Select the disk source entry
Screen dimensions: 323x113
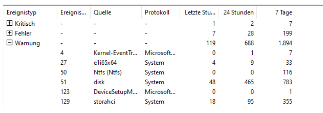click(x=99, y=82)
